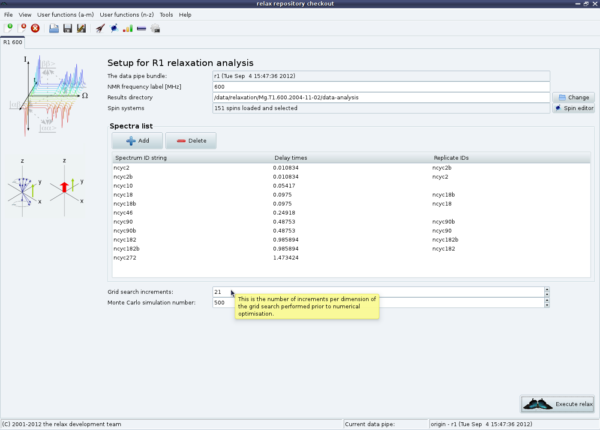Open the Tools menu
The image size is (600, 430).
tap(166, 15)
